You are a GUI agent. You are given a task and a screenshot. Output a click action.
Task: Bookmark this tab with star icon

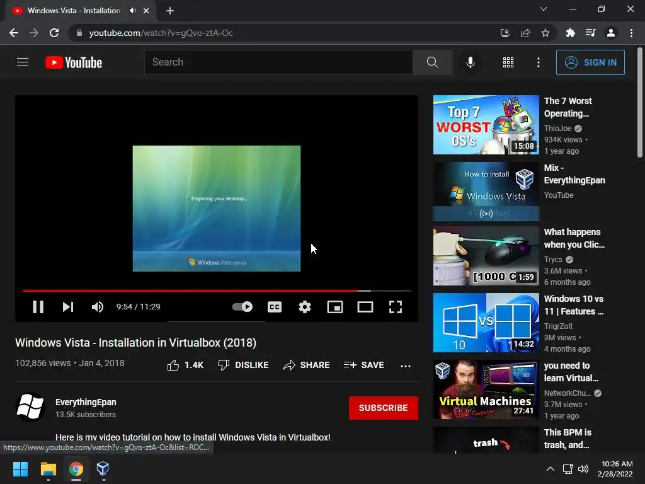tap(545, 33)
